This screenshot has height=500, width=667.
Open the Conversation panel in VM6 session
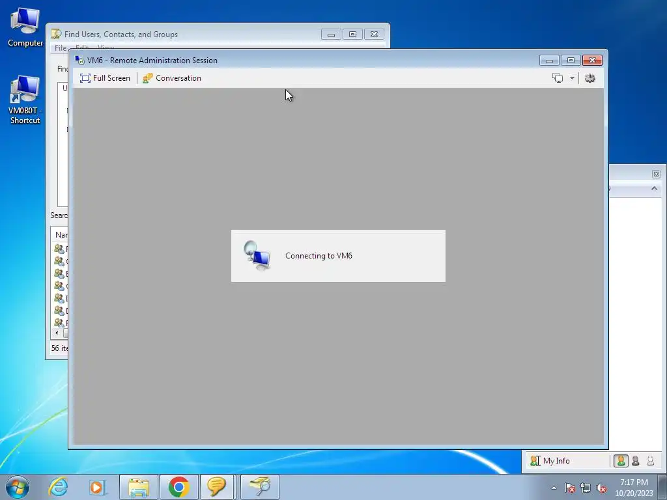click(x=172, y=78)
